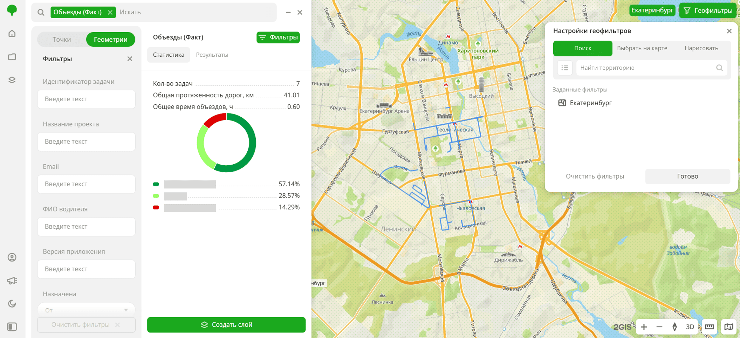
Task: Click the Найти территорию search field
Action: pos(646,68)
